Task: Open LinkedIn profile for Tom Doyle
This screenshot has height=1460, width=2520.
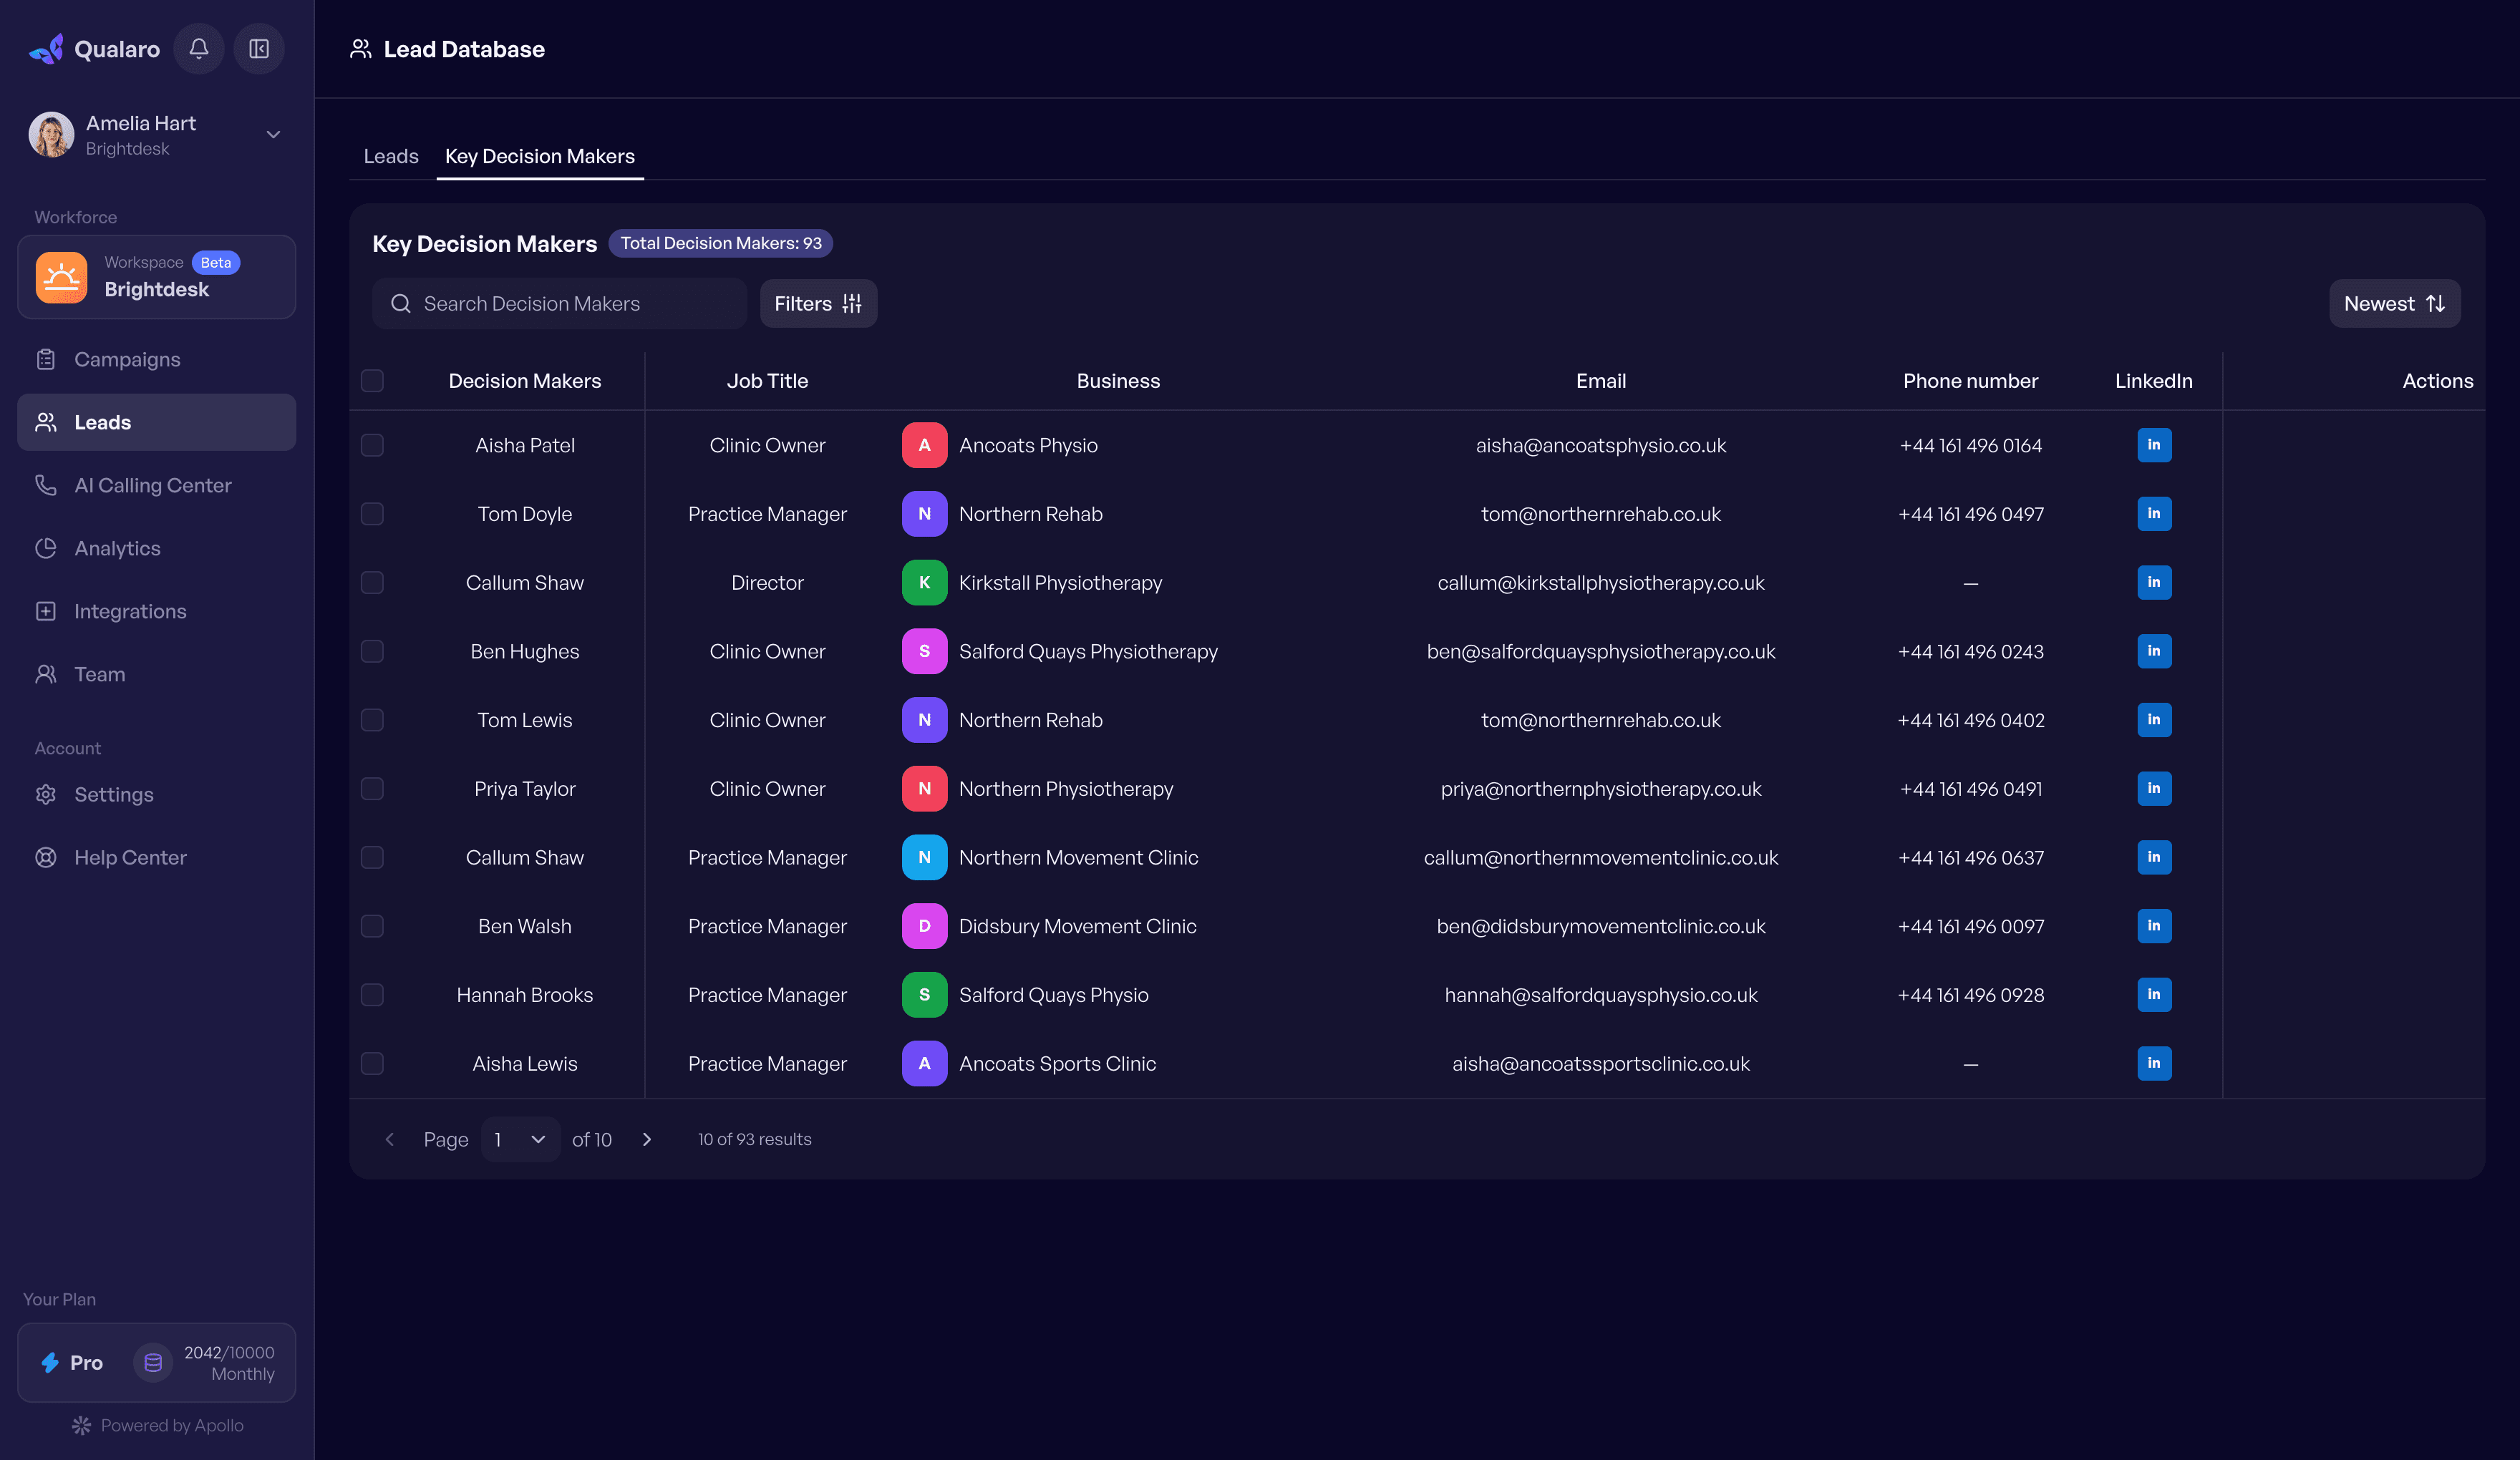Action: [x=2154, y=514]
